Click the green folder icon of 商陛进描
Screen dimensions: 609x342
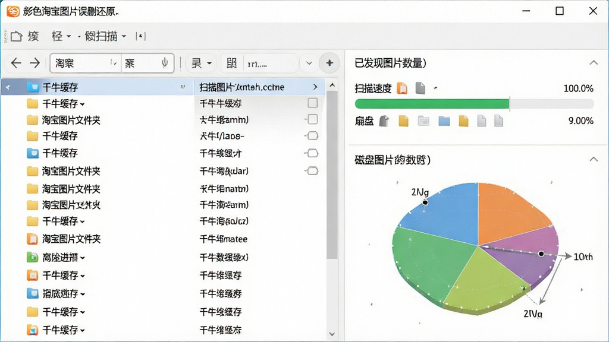click(x=32, y=257)
